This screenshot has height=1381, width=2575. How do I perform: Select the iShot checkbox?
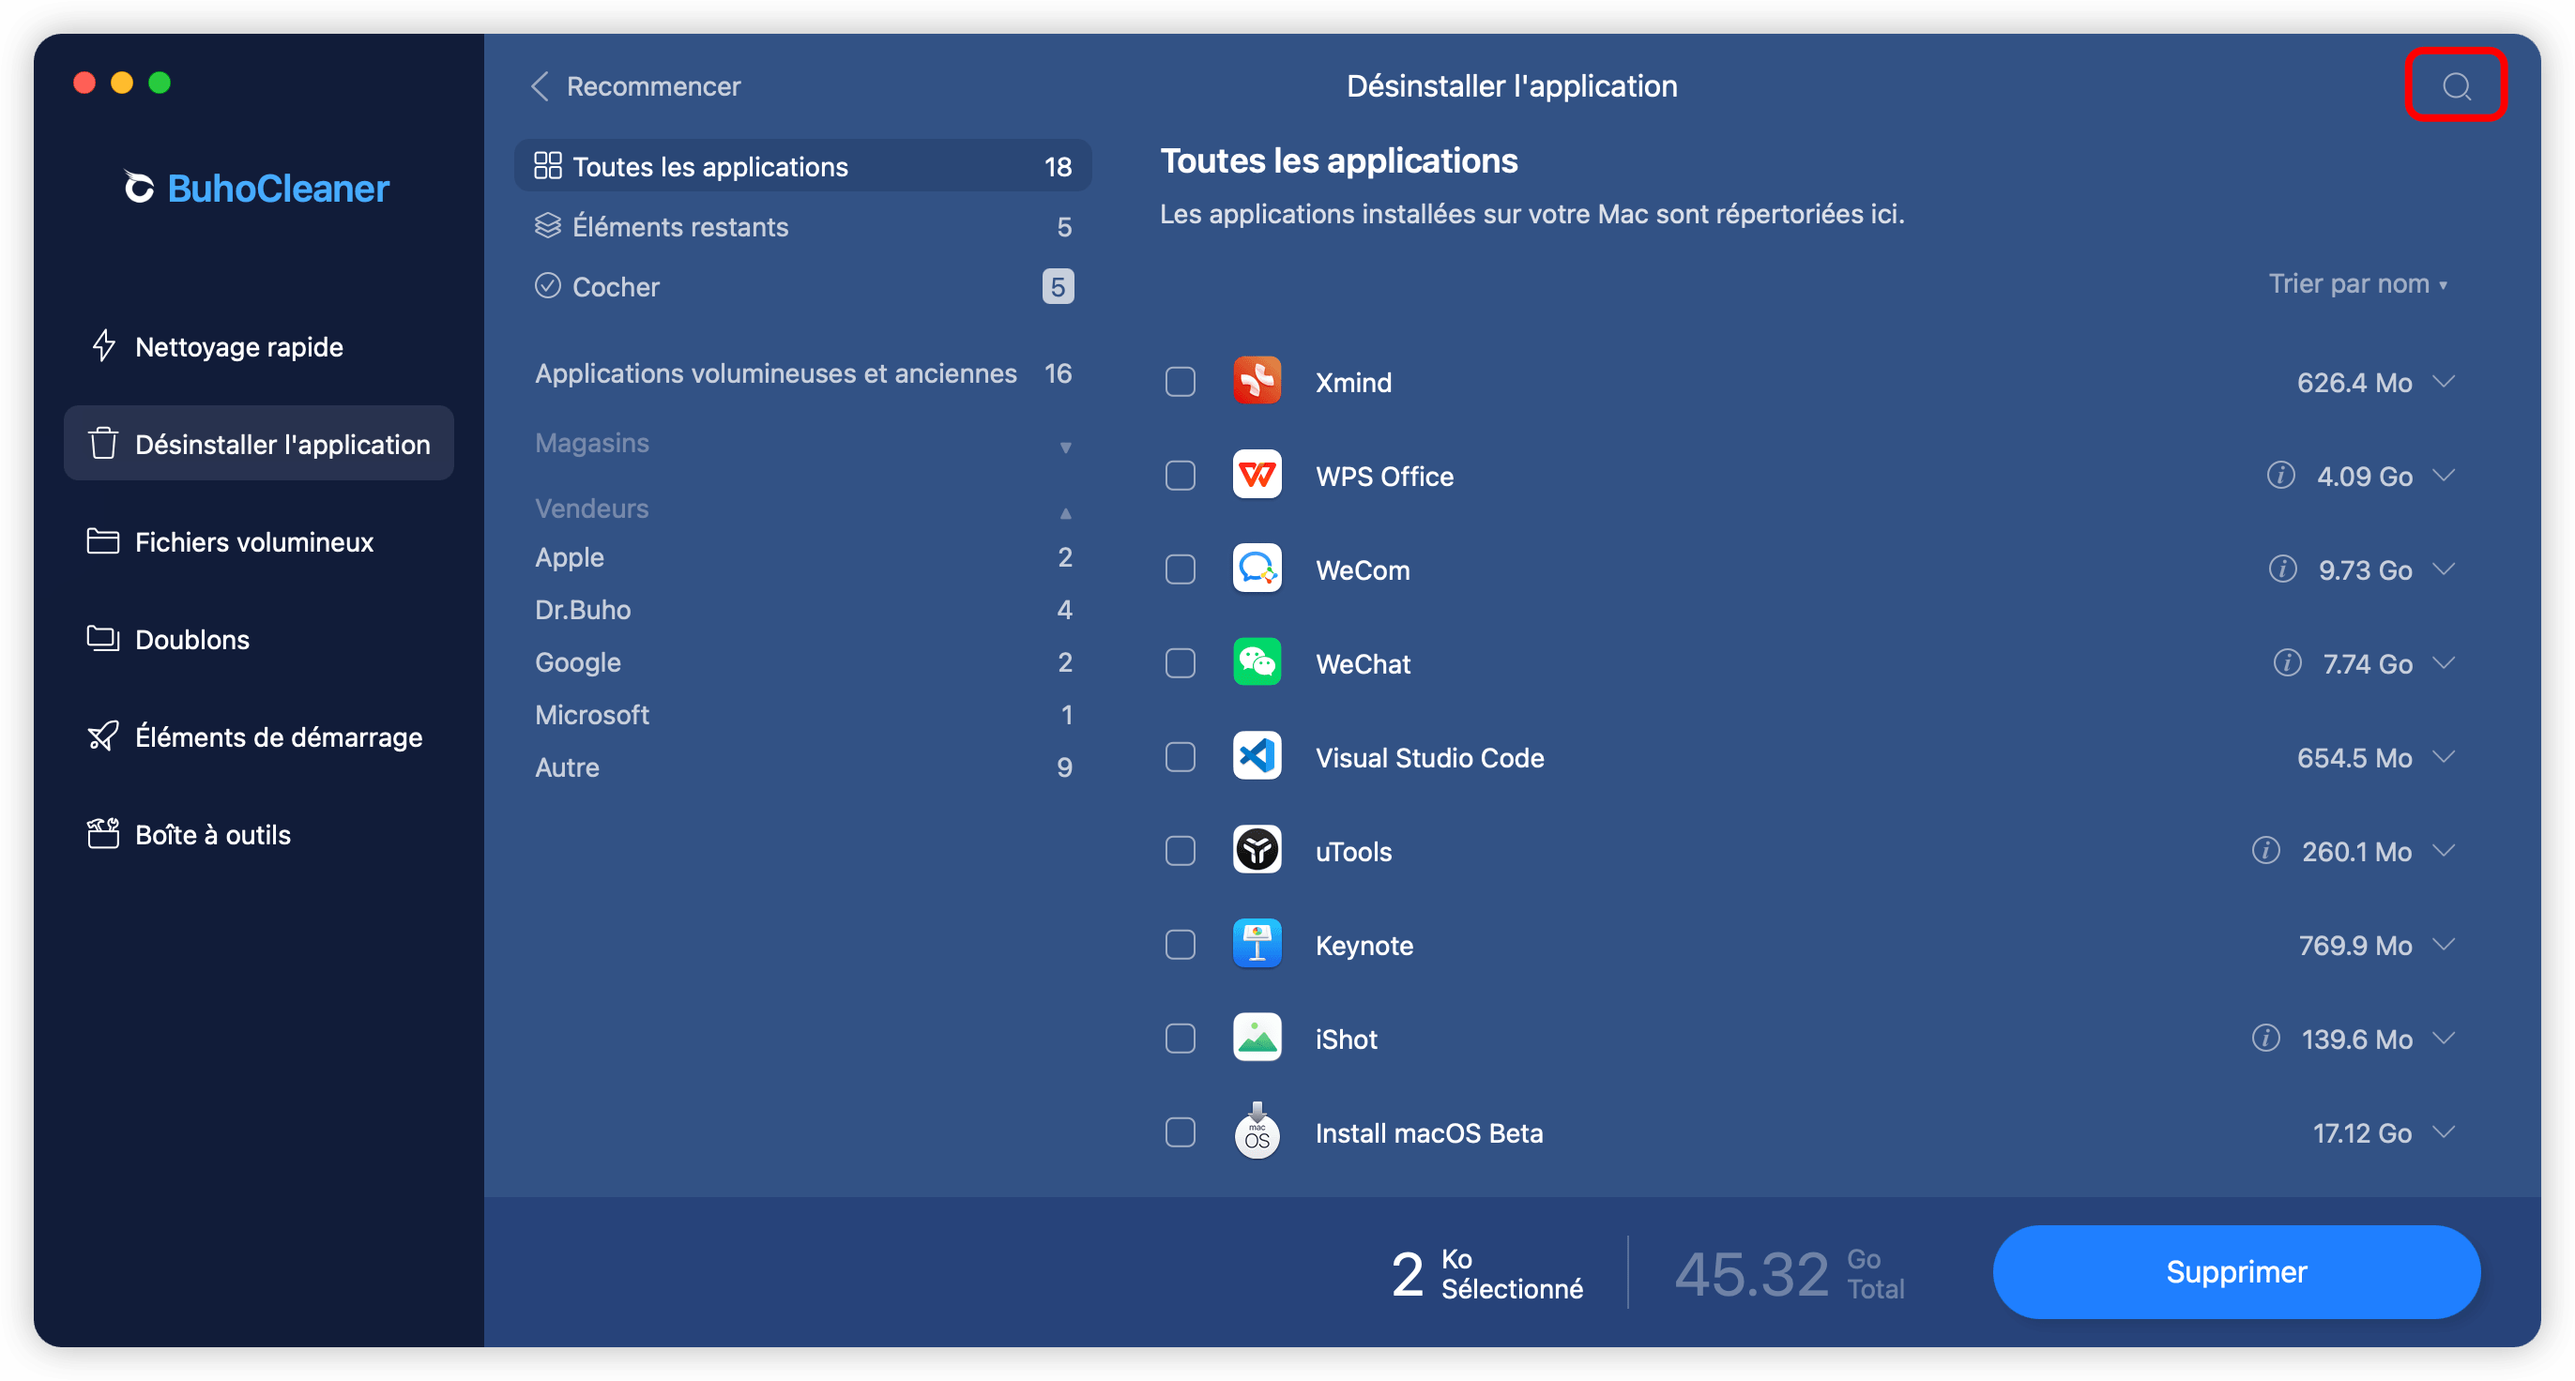[x=1180, y=1040]
